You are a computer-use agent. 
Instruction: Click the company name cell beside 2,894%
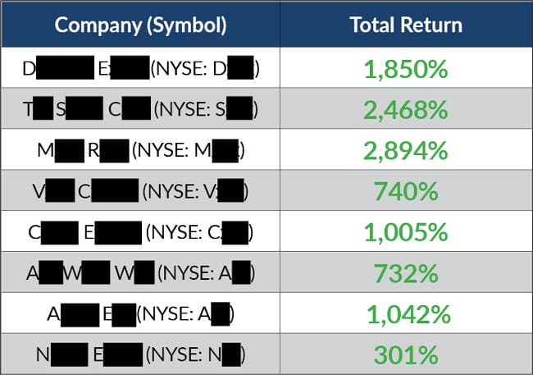click(140, 150)
